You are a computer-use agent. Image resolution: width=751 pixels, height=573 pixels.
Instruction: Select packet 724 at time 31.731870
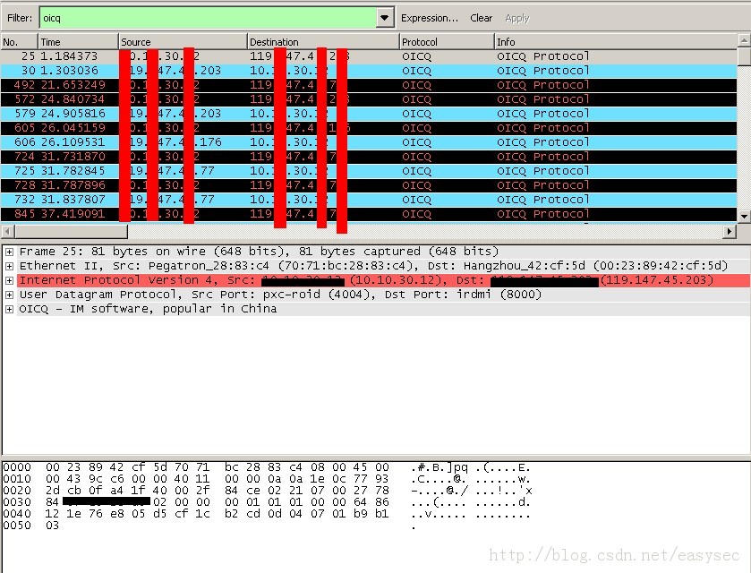pos(369,157)
